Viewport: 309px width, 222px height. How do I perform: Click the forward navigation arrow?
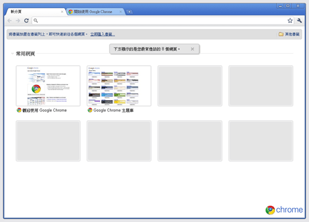[18, 20]
